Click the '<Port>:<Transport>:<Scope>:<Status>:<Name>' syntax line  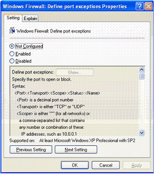(57, 93)
